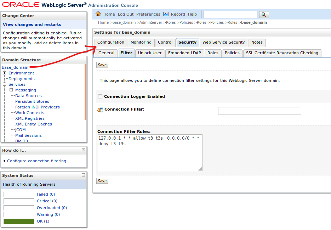Open XML Entity Caches tree item
The height and width of the screenshot is (230, 331).
(34, 124)
